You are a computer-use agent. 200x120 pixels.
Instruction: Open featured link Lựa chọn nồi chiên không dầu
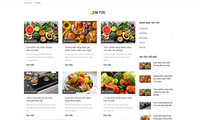coord(161,64)
